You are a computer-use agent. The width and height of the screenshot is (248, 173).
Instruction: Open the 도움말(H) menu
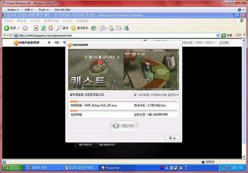pyautogui.click(x=82, y=21)
